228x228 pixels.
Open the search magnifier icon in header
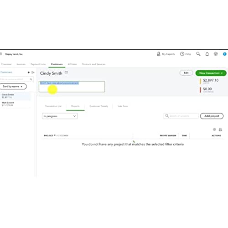click(198, 54)
